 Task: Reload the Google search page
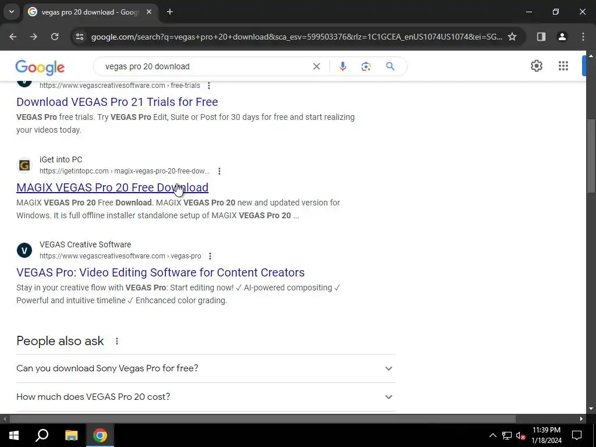[55, 37]
